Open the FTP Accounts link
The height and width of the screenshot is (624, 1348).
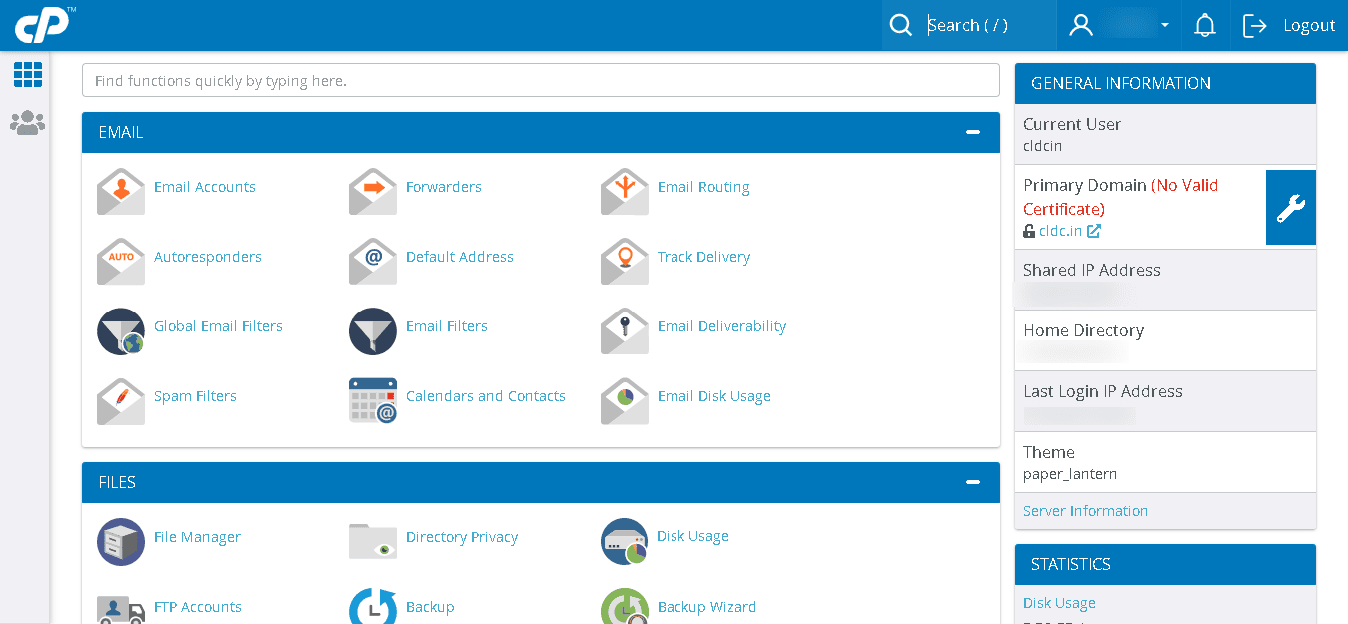click(198, 607)
